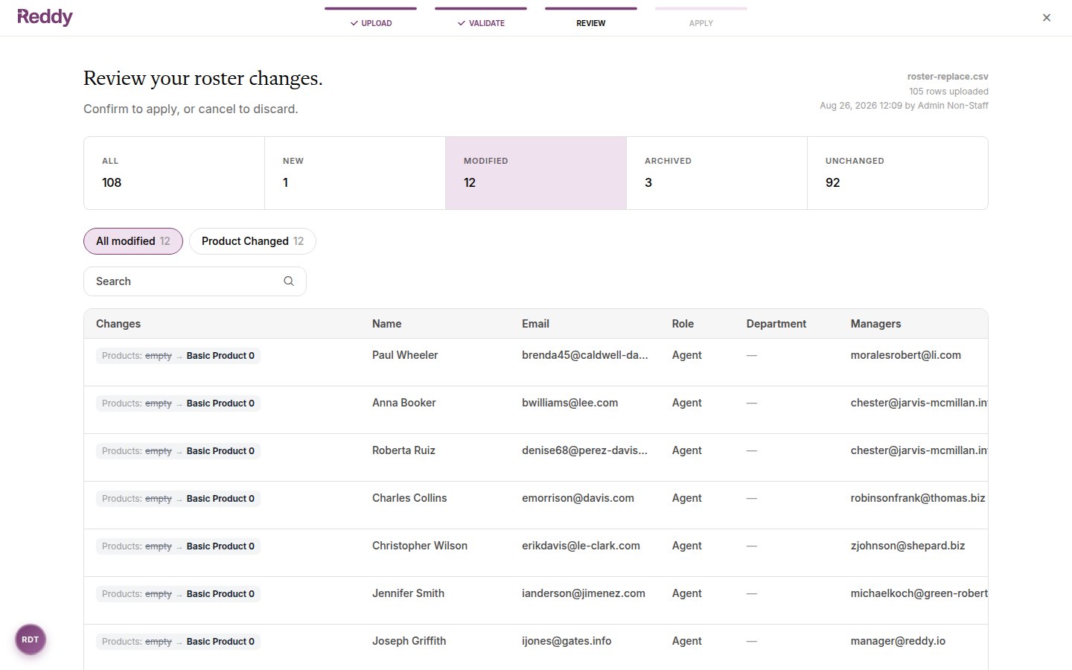The width and height of the screenshot is (1072, 670).
Task: Click the Role column header
Action: pyautogui.click(x=683, y=324)
